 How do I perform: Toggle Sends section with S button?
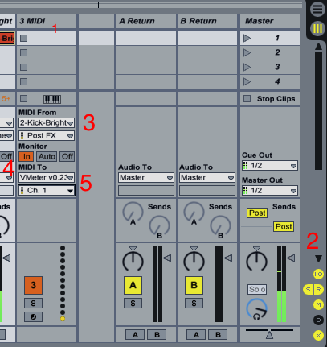pyautogui.click(x=308, y=290)
